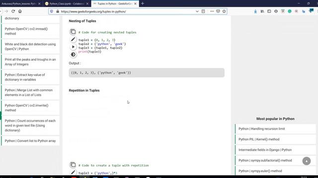Screen dimensions: 318x178
Task: Toggle reader view for this page
Action: click(203, 11)
